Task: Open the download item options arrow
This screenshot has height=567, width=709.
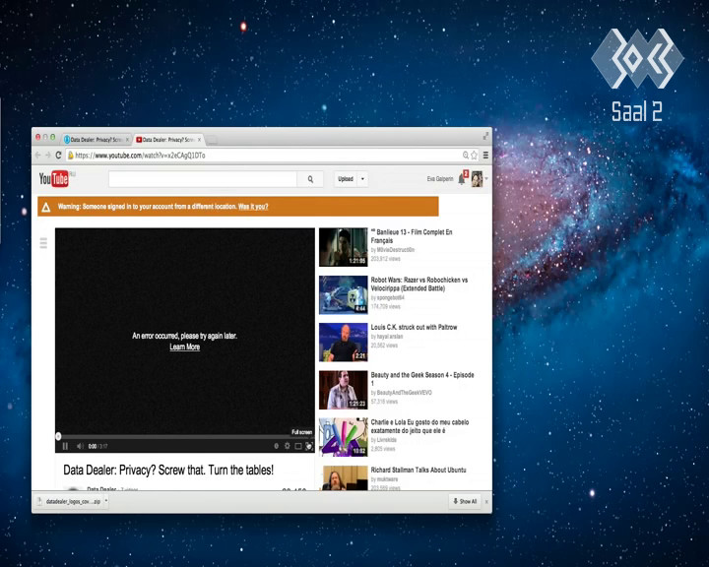Action: [x=105, y=500]
